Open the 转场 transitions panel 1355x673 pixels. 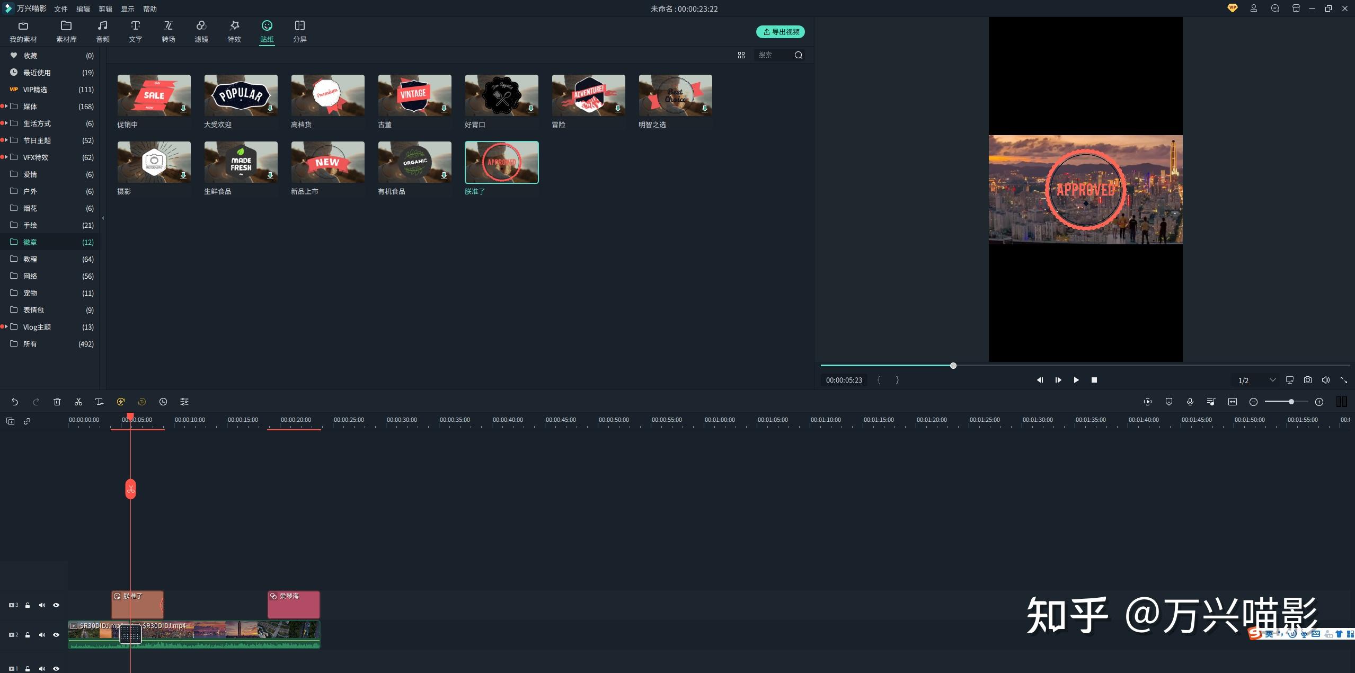click(x=168, y=31)
